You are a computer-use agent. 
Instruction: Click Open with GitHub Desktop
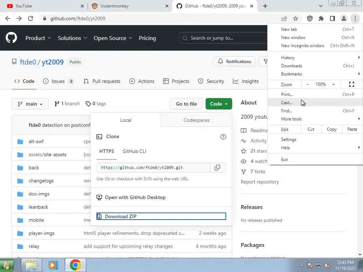point(131,197)
